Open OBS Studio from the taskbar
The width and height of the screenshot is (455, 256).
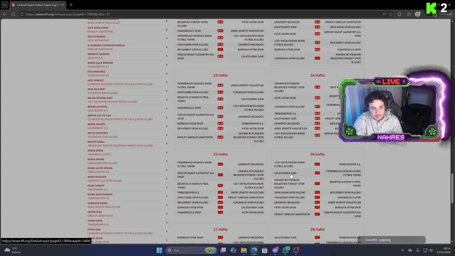pos(296,250)
